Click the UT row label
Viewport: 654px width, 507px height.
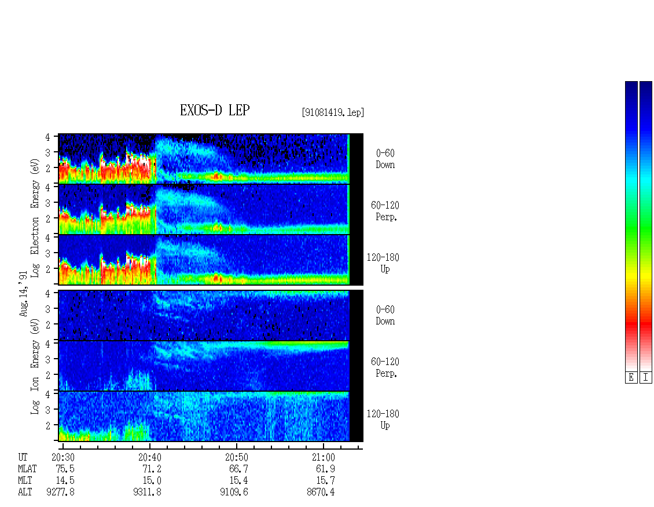tap(23, 458)
